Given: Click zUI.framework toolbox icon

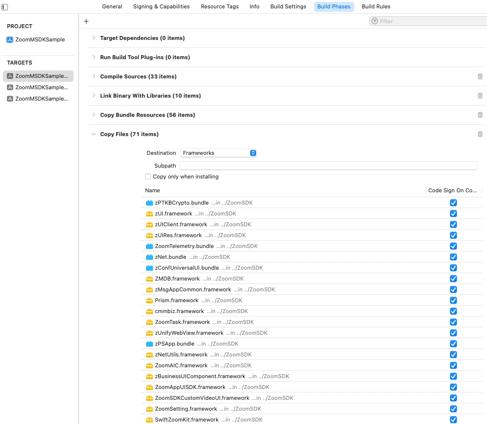Looking at the screenshot, I should click(150, 214).
